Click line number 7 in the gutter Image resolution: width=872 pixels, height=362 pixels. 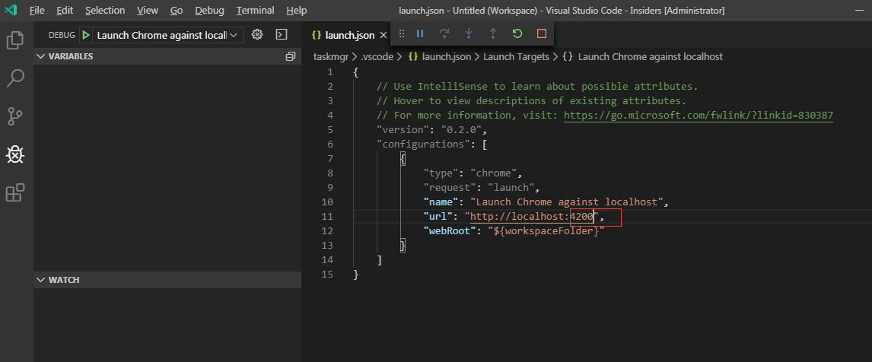pyautogui.click(x=330, y=158)
